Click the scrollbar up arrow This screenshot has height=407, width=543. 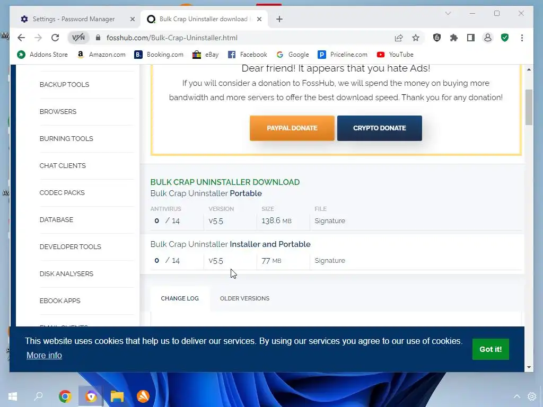[x=529, y=69]
